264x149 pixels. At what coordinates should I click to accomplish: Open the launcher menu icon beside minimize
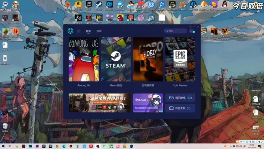point(190,27)
